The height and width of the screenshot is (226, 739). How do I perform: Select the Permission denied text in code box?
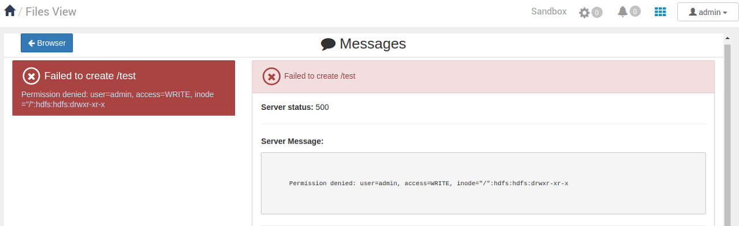click(x=428, y=183)
